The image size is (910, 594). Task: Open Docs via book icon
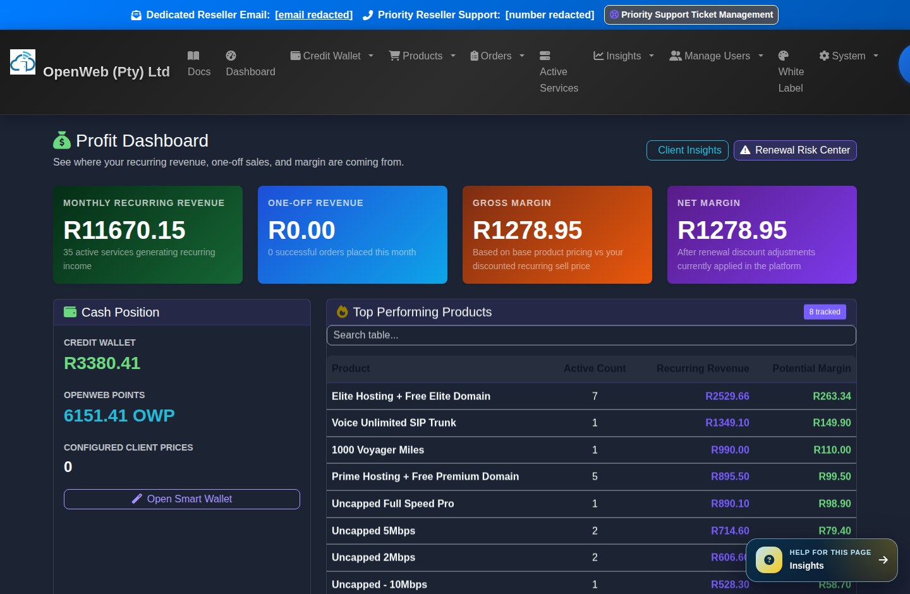pyautogui.click(x=193, y=56)
